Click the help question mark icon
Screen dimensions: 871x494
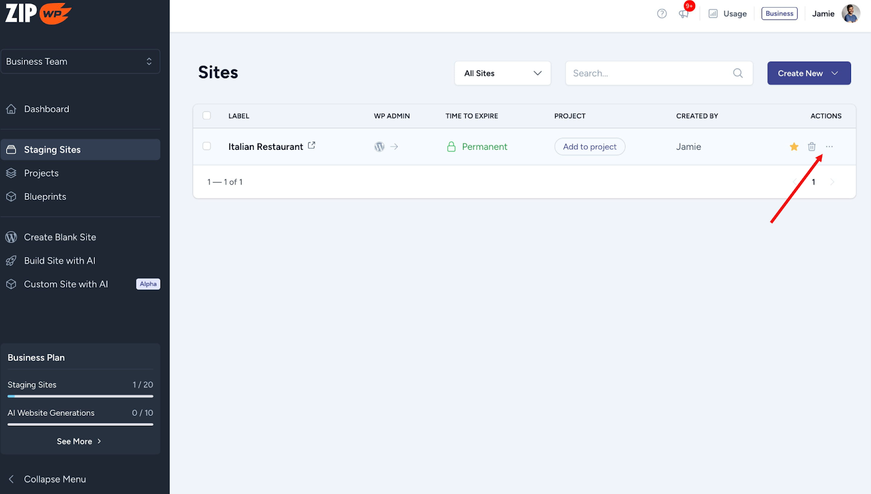662,14
